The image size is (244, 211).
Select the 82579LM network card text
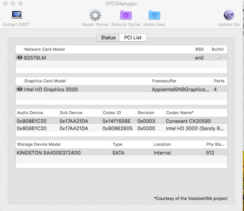point(35,58)
